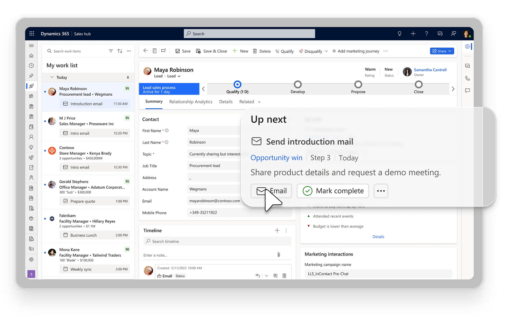Add timeline entry with plus icon

(x=277, y=230)
